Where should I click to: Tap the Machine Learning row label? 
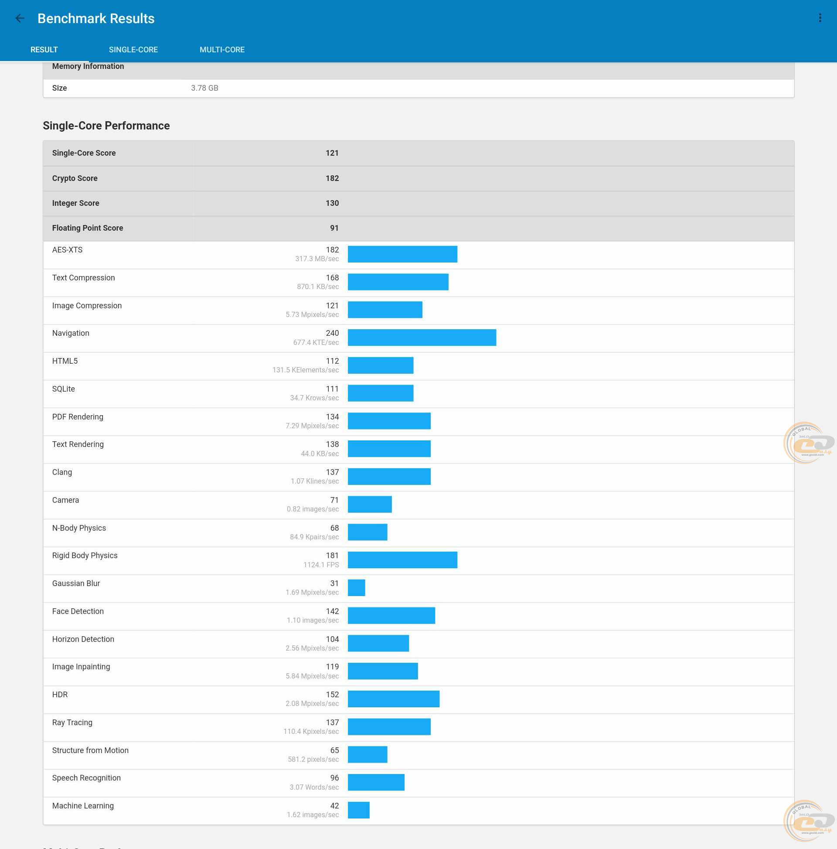coord(82,805)
